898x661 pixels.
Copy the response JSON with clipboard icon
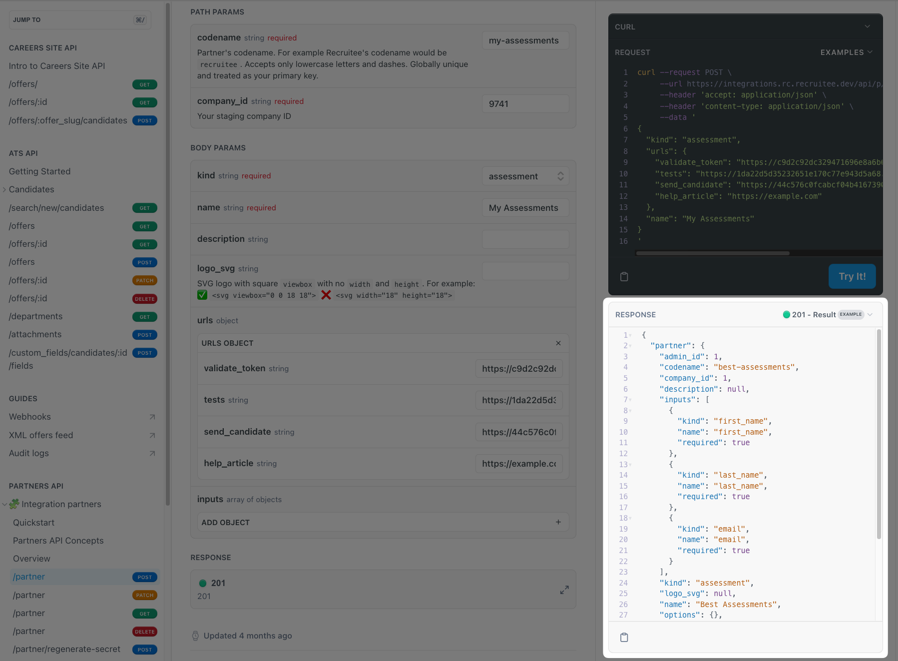[x=624, y=638]
